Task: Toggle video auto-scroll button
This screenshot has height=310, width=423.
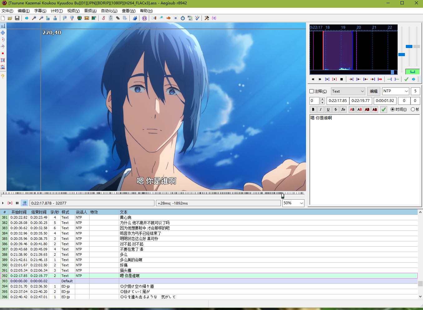Action: pyautogui.click(x=24, y=203)
